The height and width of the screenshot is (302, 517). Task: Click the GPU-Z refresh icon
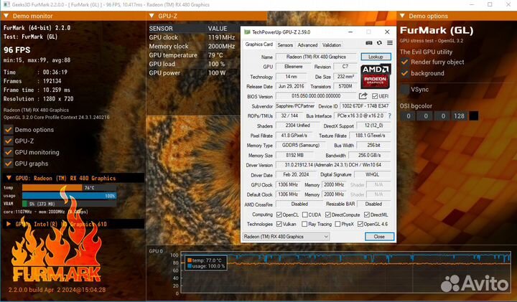tap(380, 43)
